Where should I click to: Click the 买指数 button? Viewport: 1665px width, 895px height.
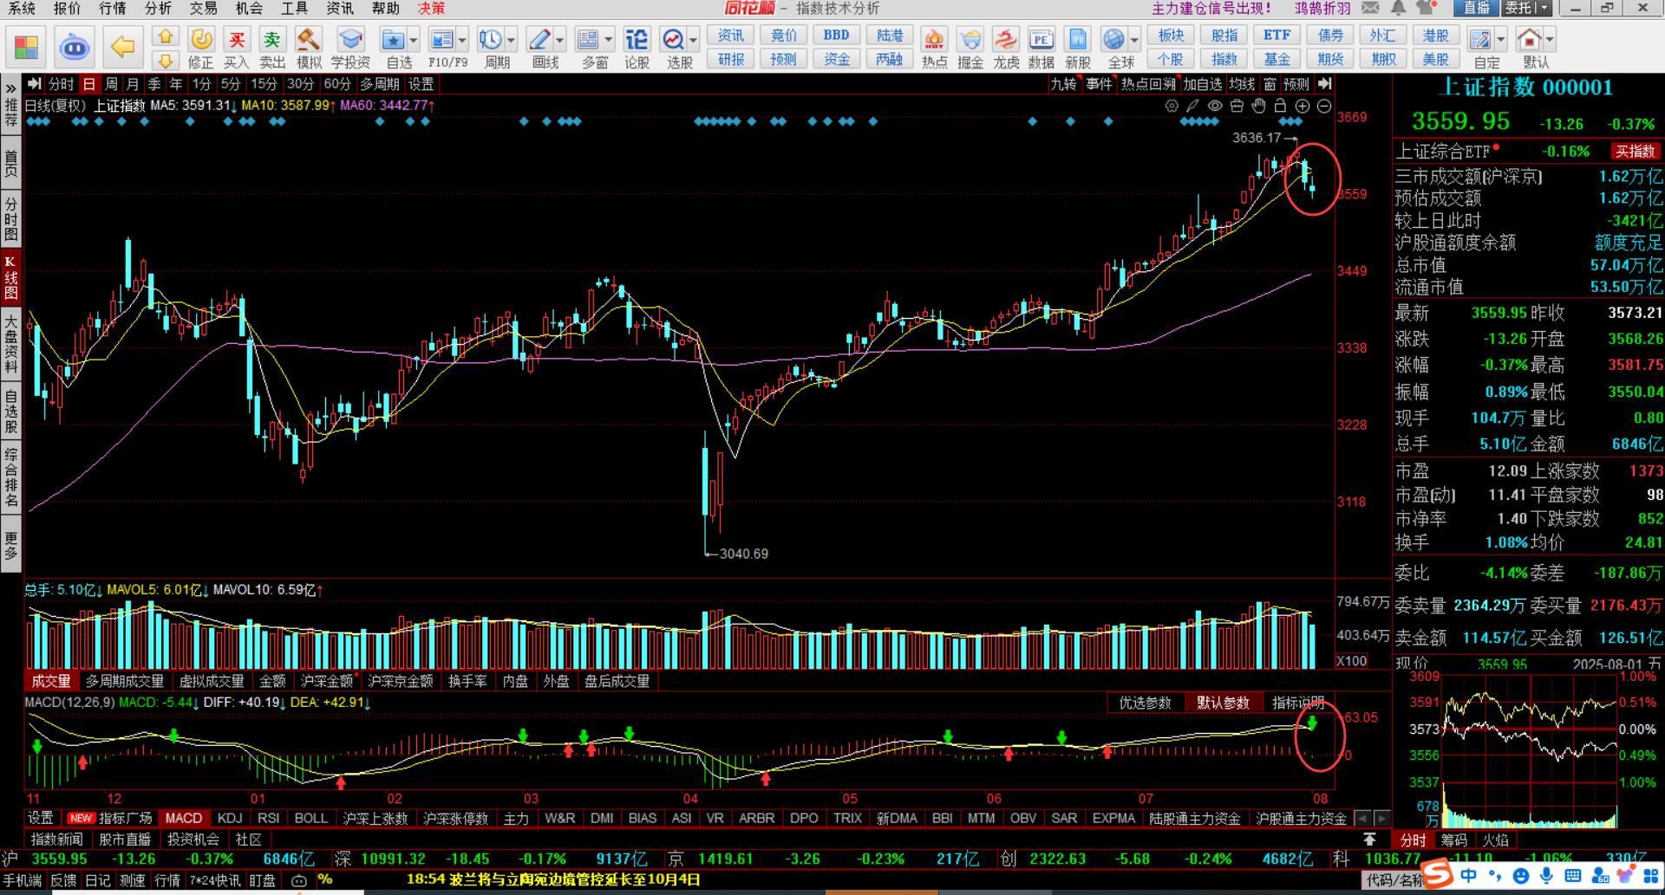(1635, 152)
